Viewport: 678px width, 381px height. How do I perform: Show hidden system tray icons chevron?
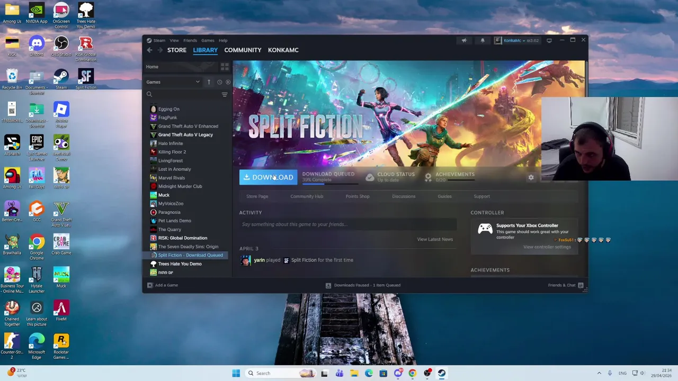click(599, 373)
